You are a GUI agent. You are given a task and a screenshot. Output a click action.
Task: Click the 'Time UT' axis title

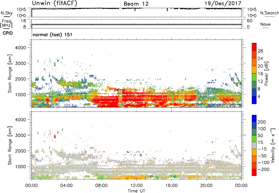136,191
